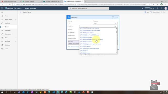Click the time zone list scroll-down arrow
The width and height of the screenshot is (168, 94).
tap(117, 53)
